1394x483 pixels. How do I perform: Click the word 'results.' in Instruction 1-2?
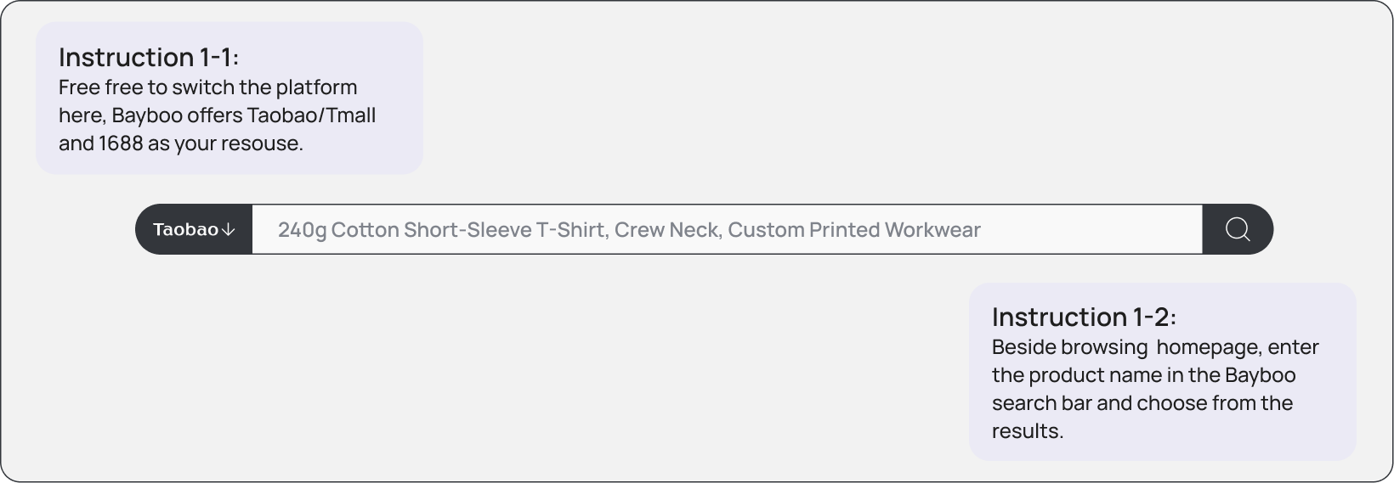tap(1027, 431)
